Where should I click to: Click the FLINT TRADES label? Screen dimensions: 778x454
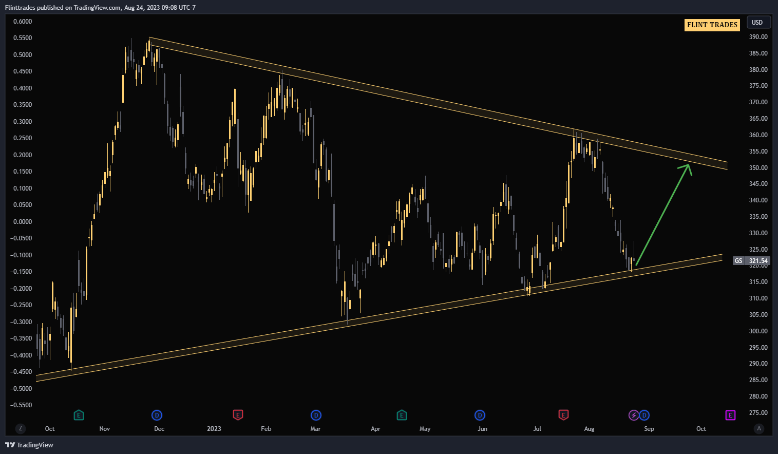point(712,25)
